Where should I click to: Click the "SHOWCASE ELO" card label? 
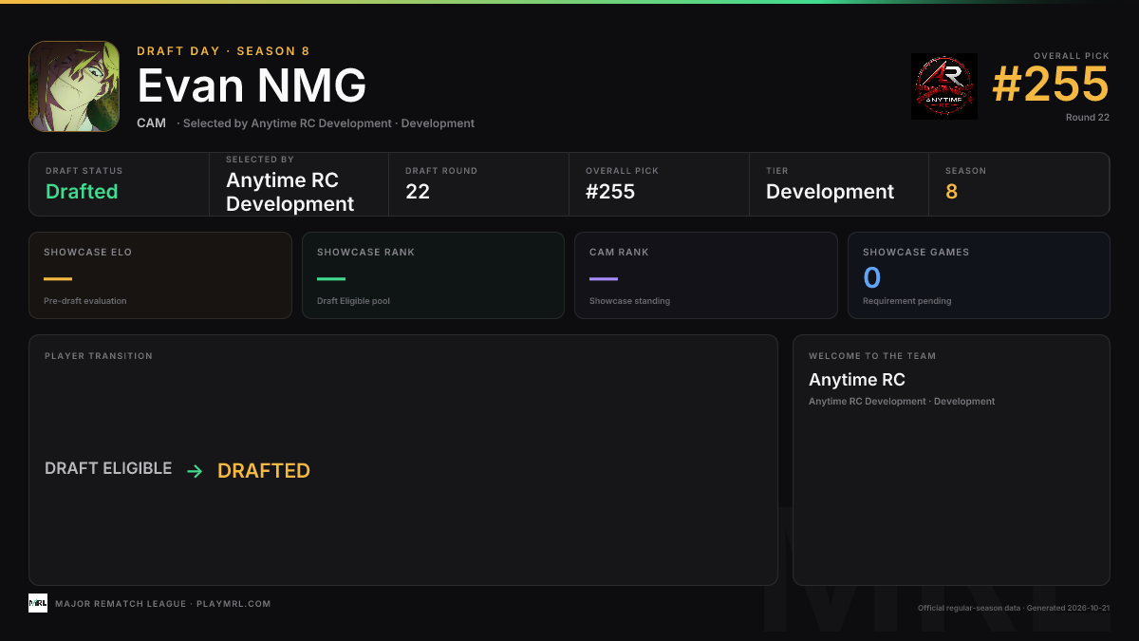tap(88, 253)
